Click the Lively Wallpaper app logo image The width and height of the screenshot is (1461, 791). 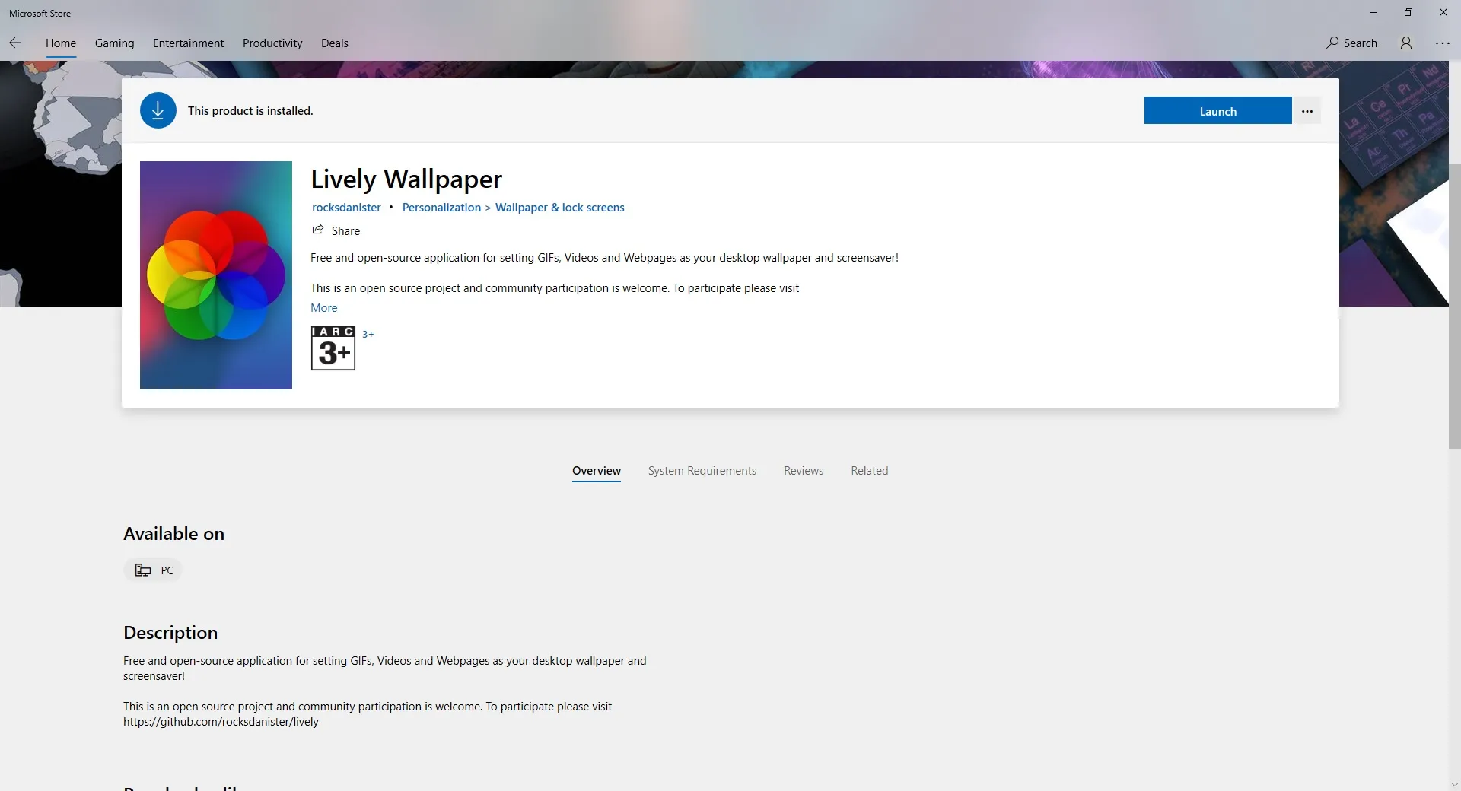tap(216, 275)
